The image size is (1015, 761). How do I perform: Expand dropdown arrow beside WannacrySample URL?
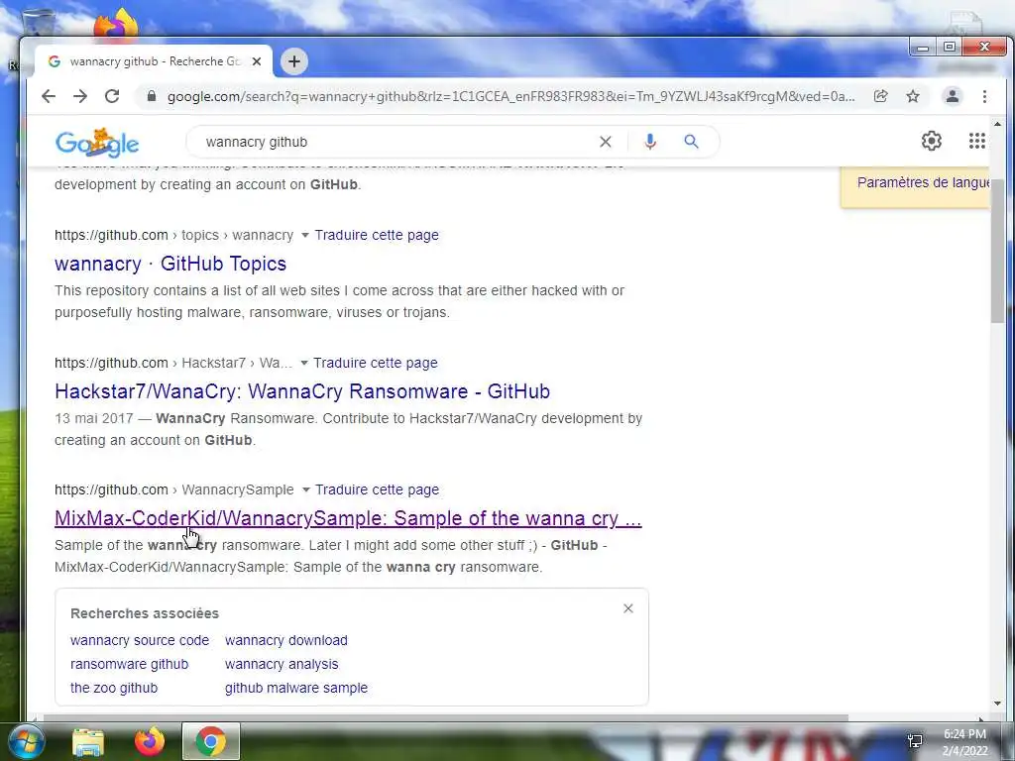pos(305,489)
